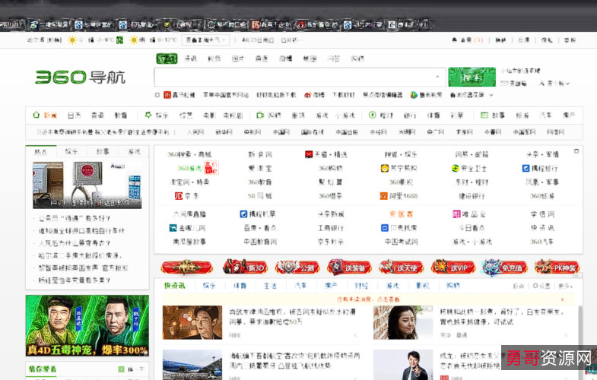Click the 携程机票 site icon

point(243,214)
